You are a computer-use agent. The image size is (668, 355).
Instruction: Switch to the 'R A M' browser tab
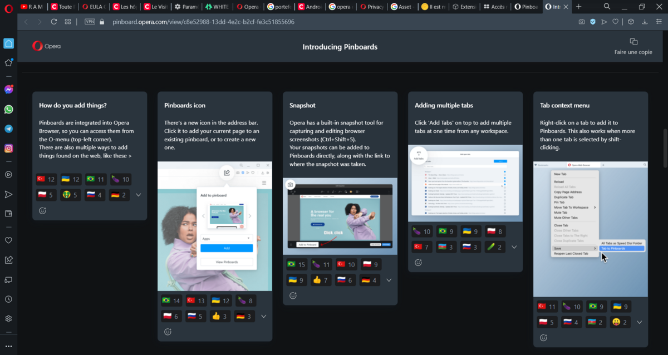tap(32, 7)
